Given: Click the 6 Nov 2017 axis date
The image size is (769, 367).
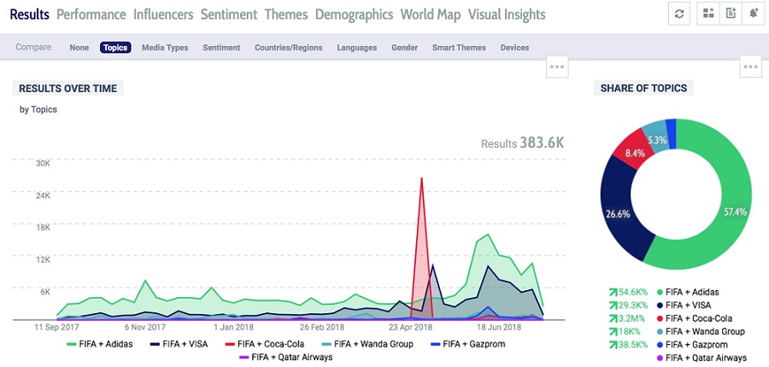Looking at the screenshot, I should click(x=145, y=327).
